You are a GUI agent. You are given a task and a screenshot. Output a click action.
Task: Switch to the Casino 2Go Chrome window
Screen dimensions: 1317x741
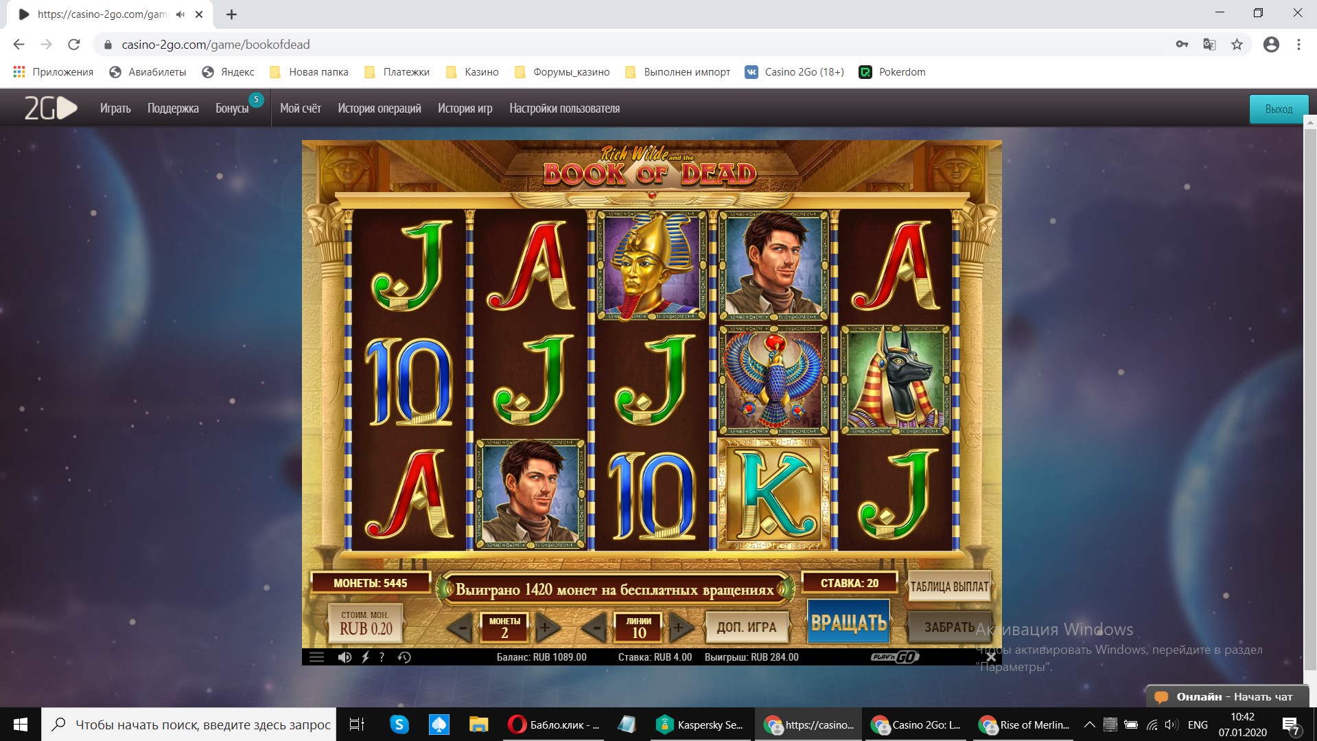[x=916, y=725]
